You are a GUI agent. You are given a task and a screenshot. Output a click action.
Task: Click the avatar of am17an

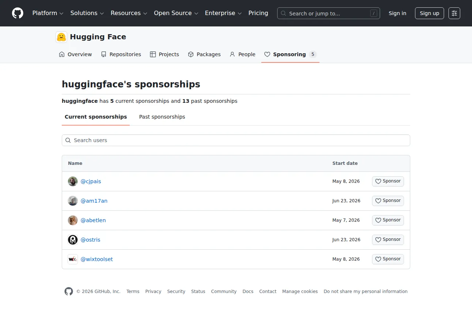(73, 201)
